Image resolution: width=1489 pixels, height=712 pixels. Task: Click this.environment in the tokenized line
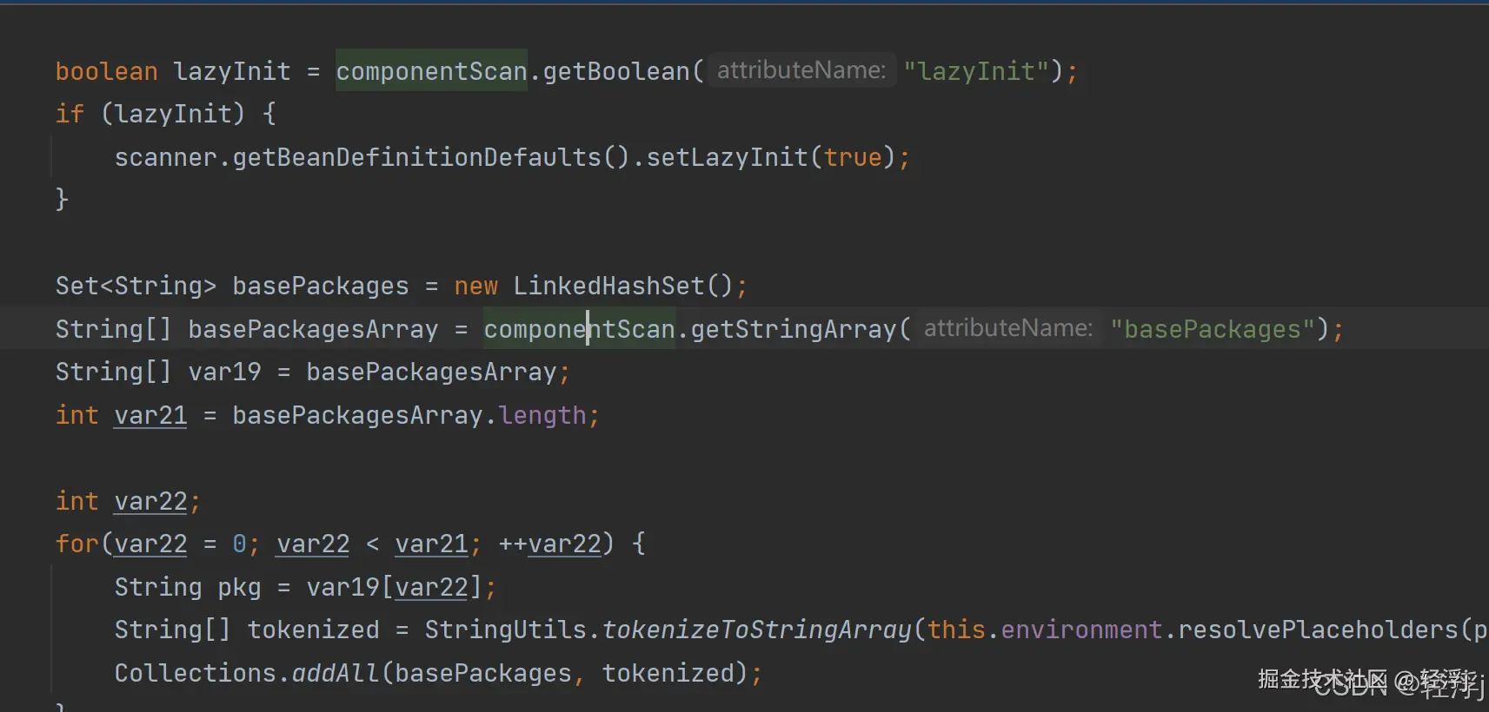pyautogui.click(x=1045, y=630)
